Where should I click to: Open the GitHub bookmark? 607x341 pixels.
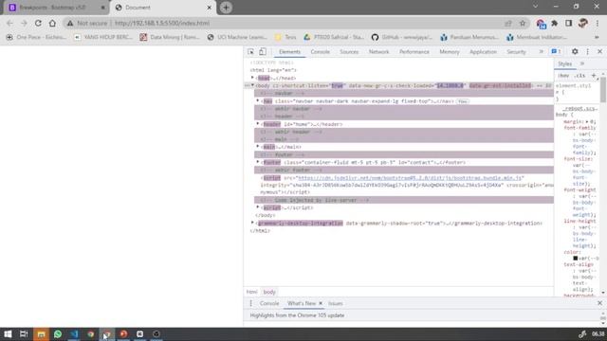tap(402, 37)
